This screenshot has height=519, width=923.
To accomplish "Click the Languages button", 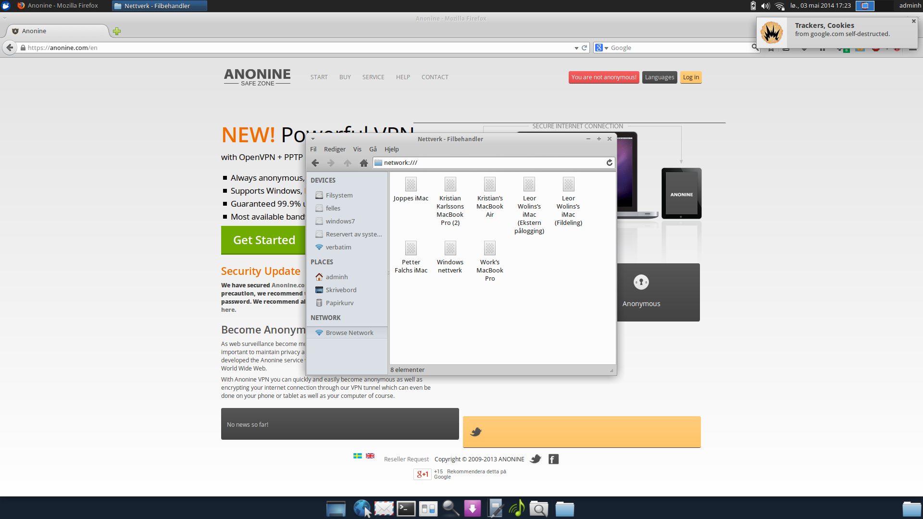I will tap(660, 77).
